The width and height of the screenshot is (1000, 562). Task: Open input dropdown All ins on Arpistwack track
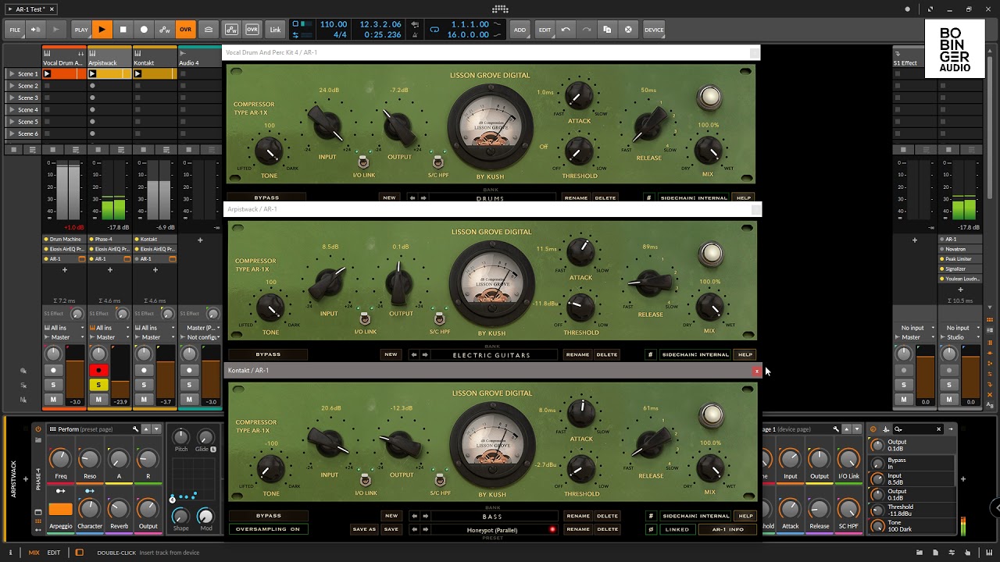point(109,328)
